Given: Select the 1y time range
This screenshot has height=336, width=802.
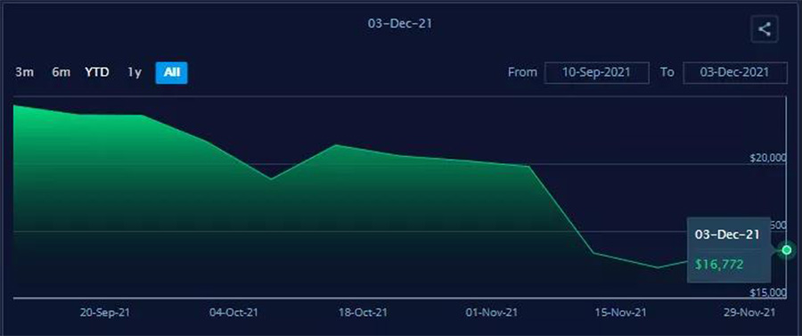Looking at the screenshot, I should coord(135,72).
